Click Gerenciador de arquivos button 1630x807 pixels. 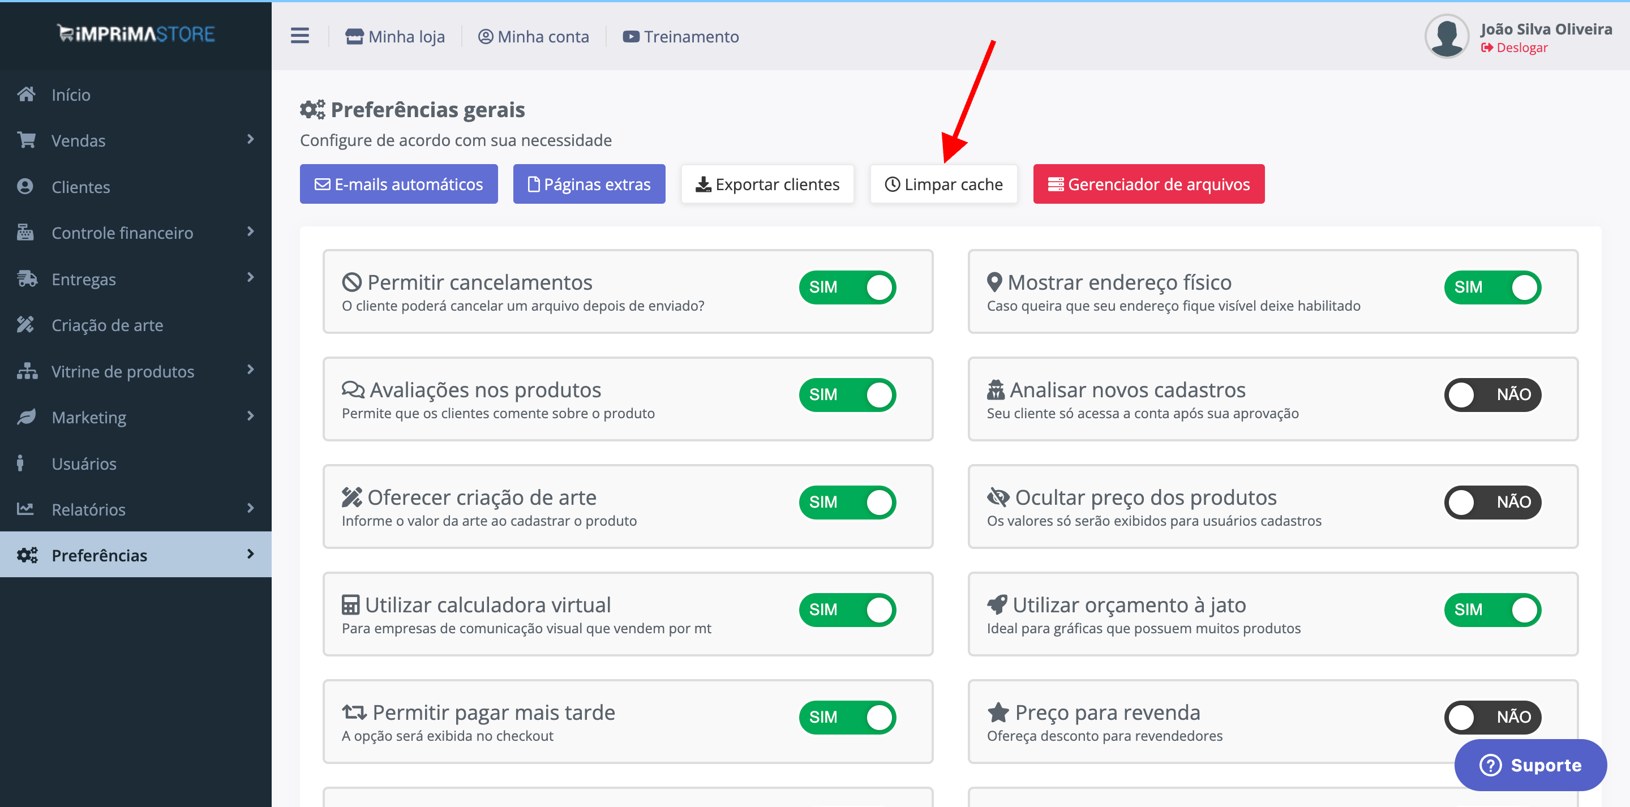pos(1149,184)
